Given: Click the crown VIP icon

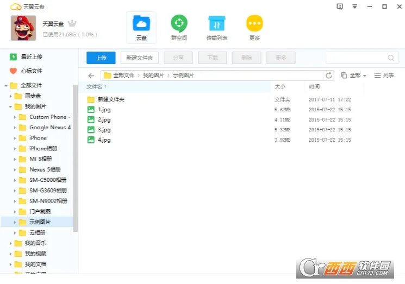Looking at the screenshot, I should [x=72, y=23].
